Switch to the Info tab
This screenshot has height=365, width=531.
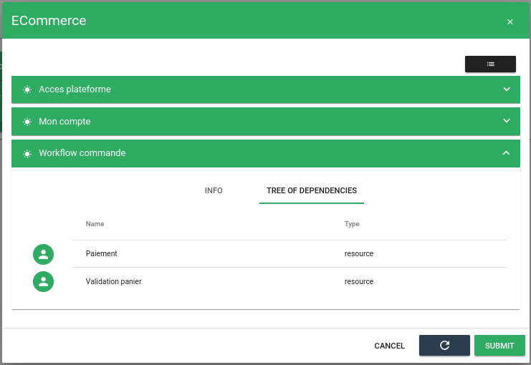(x=214, y=191)
